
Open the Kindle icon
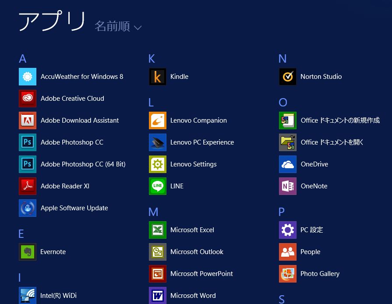158,77
